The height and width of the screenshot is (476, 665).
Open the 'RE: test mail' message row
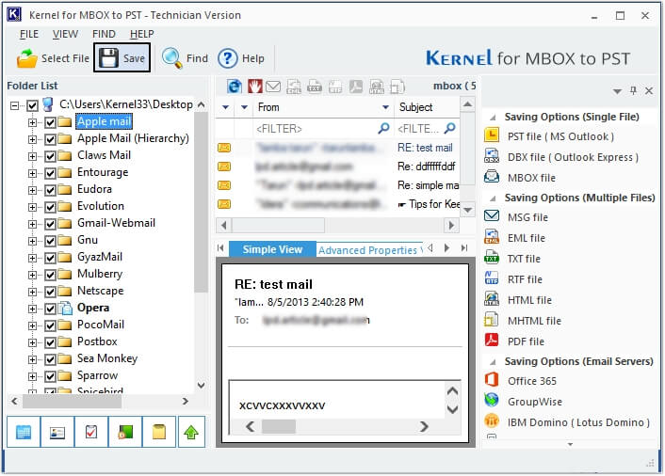point(337,148)
